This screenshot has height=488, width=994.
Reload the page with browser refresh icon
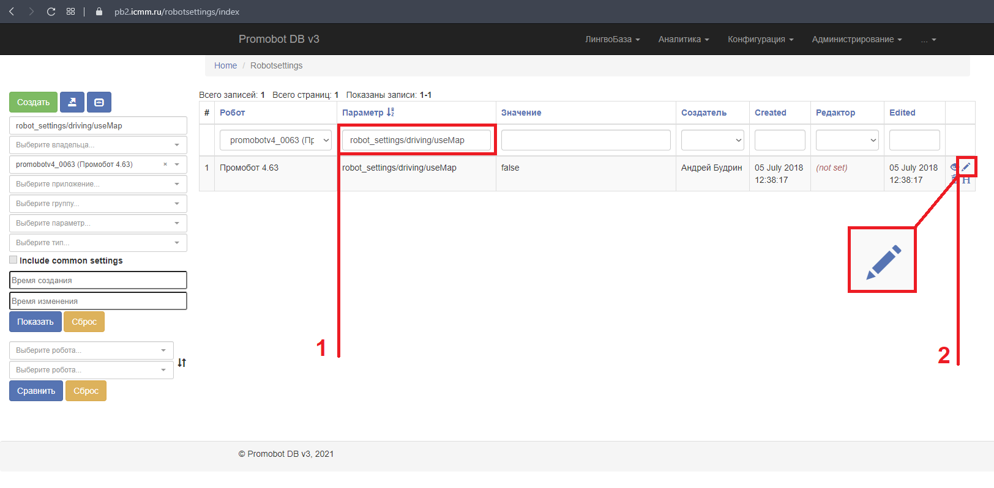[51, 12]
